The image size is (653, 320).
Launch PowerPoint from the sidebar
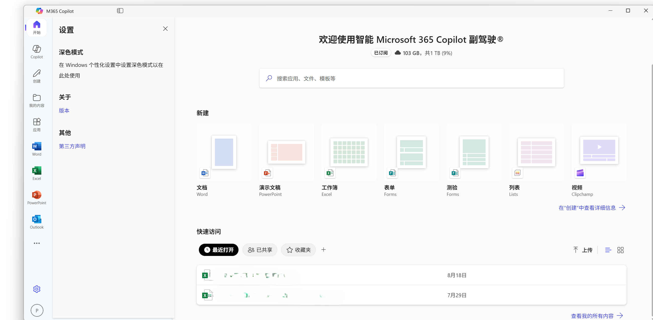coord(37,197)
